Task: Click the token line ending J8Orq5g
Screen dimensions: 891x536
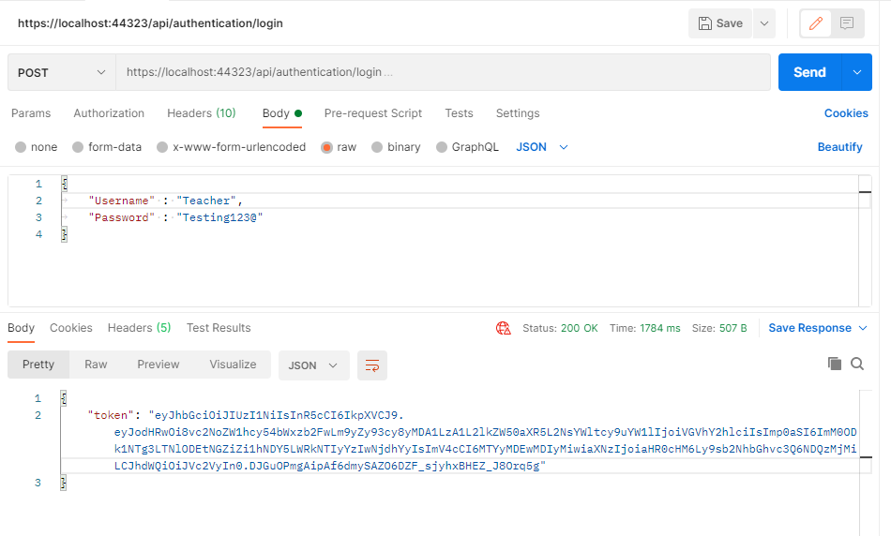Action: [x=329, y=466]
